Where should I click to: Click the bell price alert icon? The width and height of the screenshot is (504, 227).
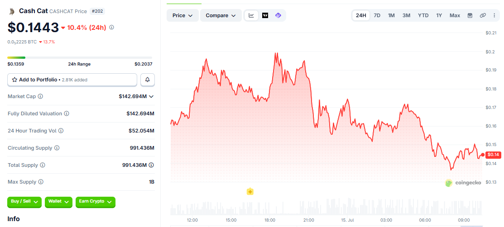coord(148,80)
